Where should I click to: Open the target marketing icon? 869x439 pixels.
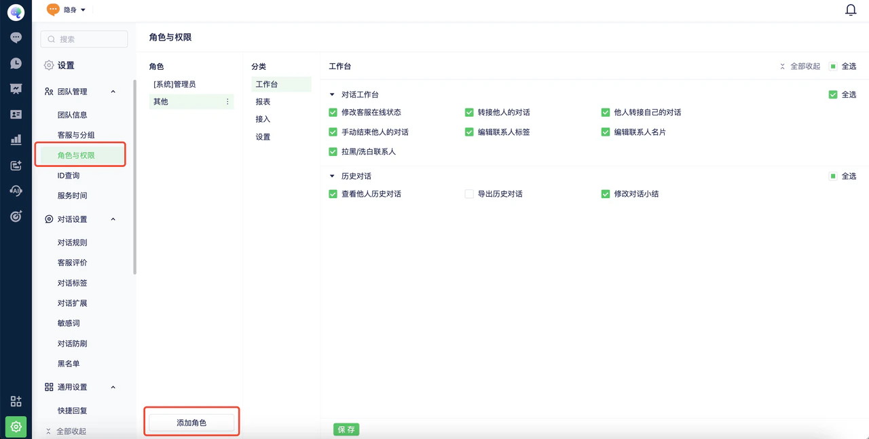pyautogui.click(x=16, y=216)
